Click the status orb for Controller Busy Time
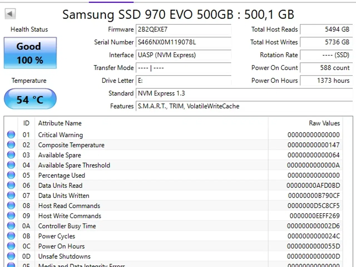The image size is (356, 267). coord(11,226)
